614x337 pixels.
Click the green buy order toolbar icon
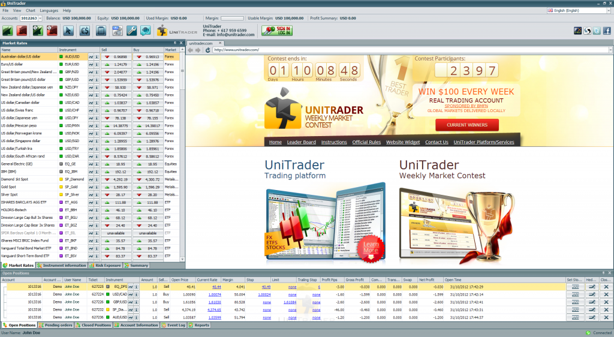(x=8, y=30)
